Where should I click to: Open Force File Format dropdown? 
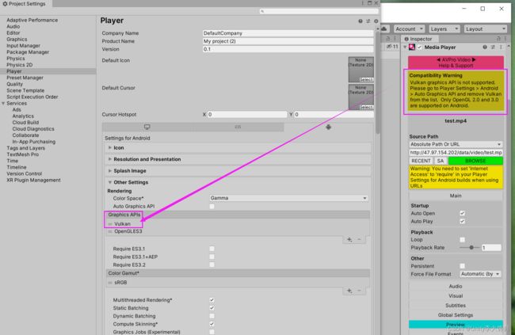click(x=480, y=274)
